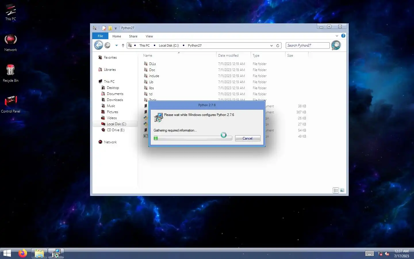
Task: Open Explorer Help question mark
Action: 343,36
